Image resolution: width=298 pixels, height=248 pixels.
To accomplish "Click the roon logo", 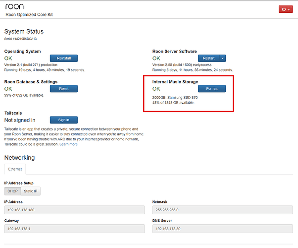I will click(x=14, y=6).
